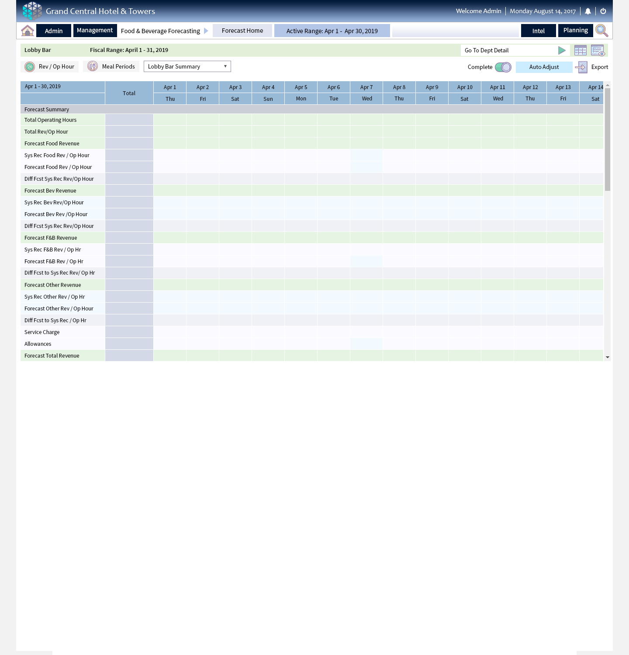The height and width of the screenshot is (655, 629).
Task: Click the Export icon
Action: tap(581, 67)
